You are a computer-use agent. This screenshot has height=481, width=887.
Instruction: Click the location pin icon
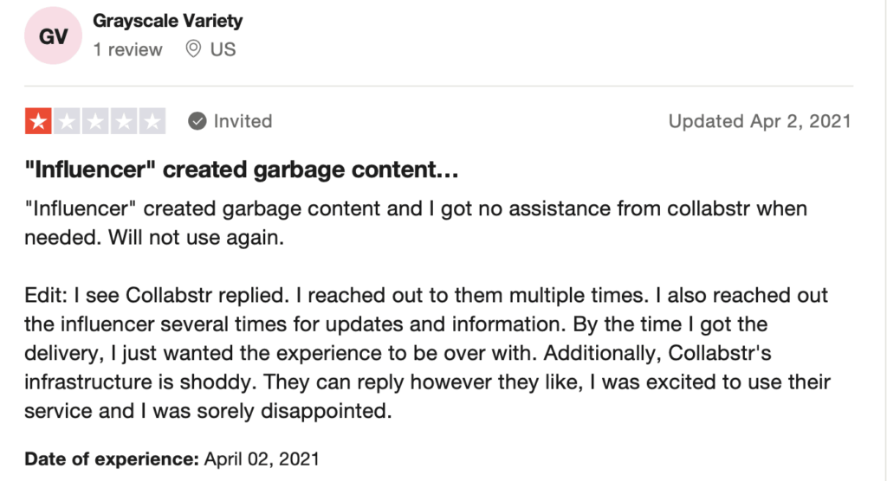193,49
